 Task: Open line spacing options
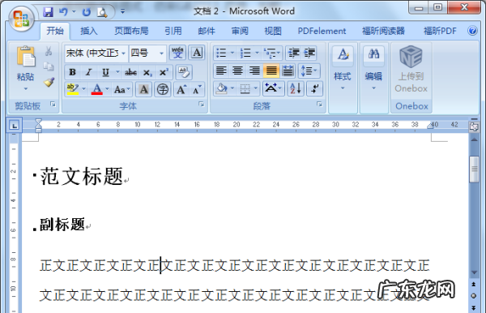pyautogui.click(x=309, y=71)
